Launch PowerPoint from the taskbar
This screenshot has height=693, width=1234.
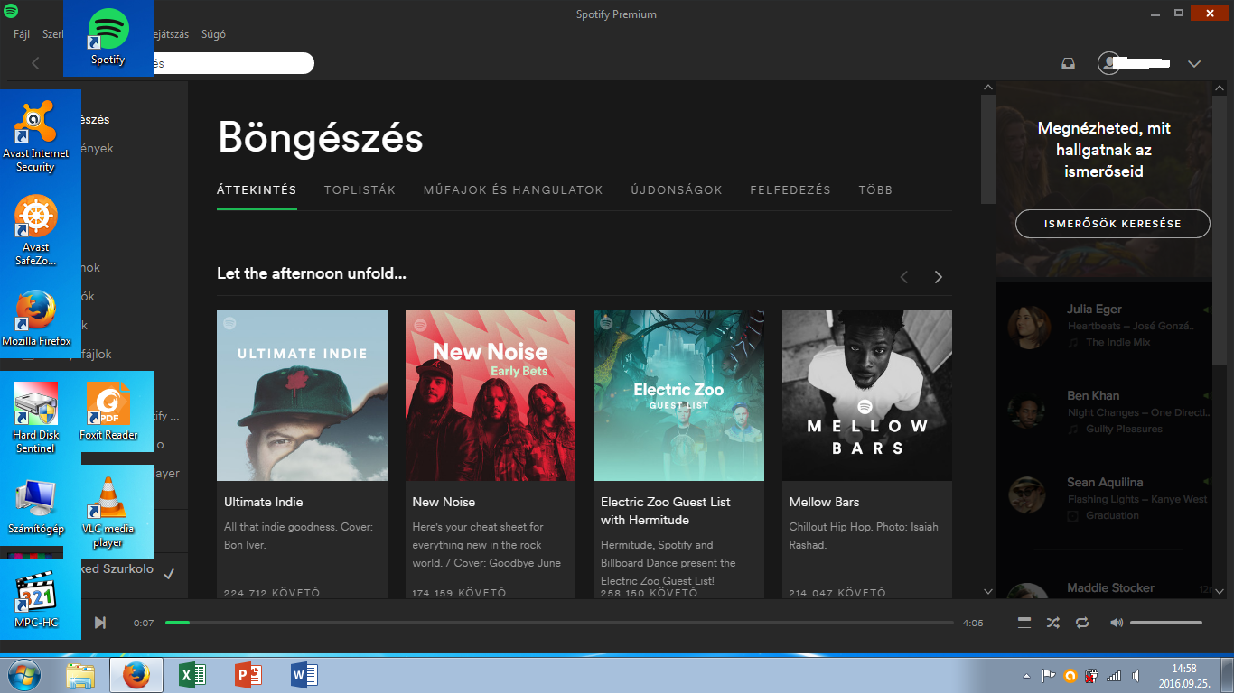point(248,675)
